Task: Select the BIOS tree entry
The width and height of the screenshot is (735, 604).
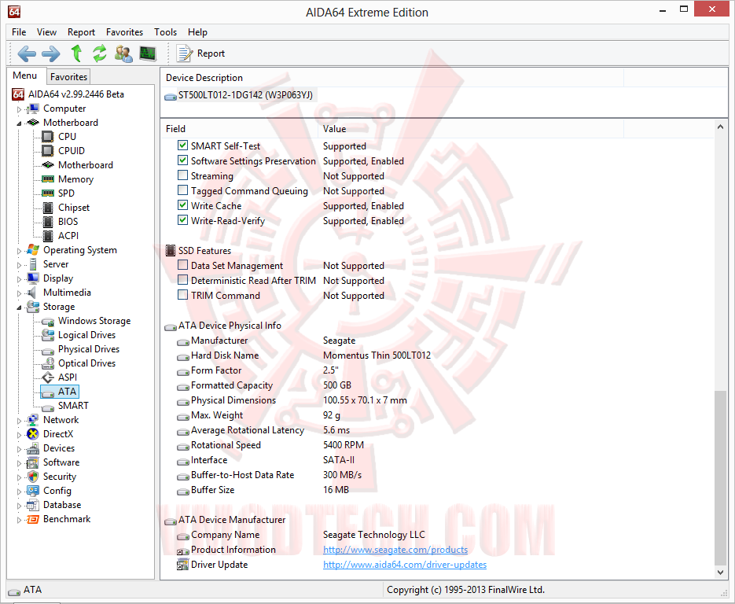Action: (68, 221)
